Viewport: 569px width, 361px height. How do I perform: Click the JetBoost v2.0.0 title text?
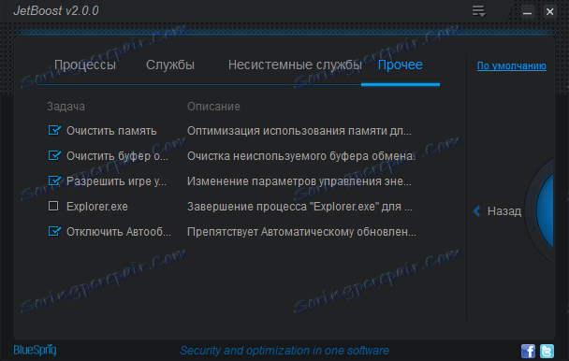56,11
